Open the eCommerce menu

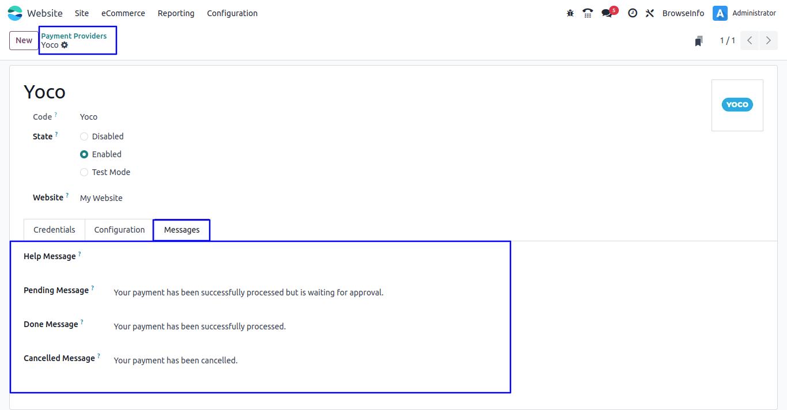pos(123,13)
